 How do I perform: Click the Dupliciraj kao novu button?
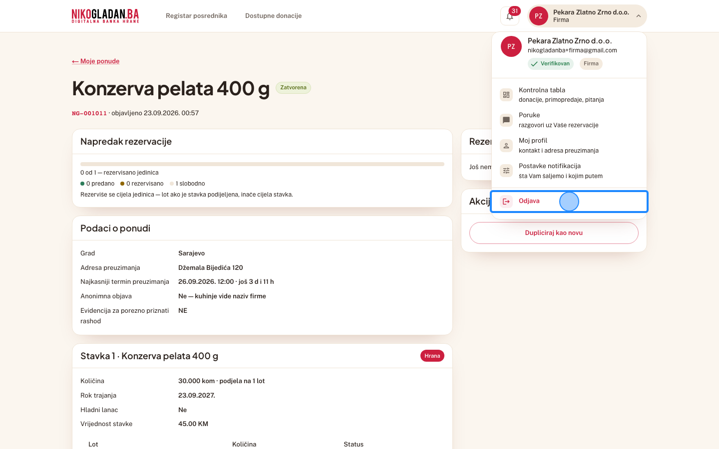point(554,233)
